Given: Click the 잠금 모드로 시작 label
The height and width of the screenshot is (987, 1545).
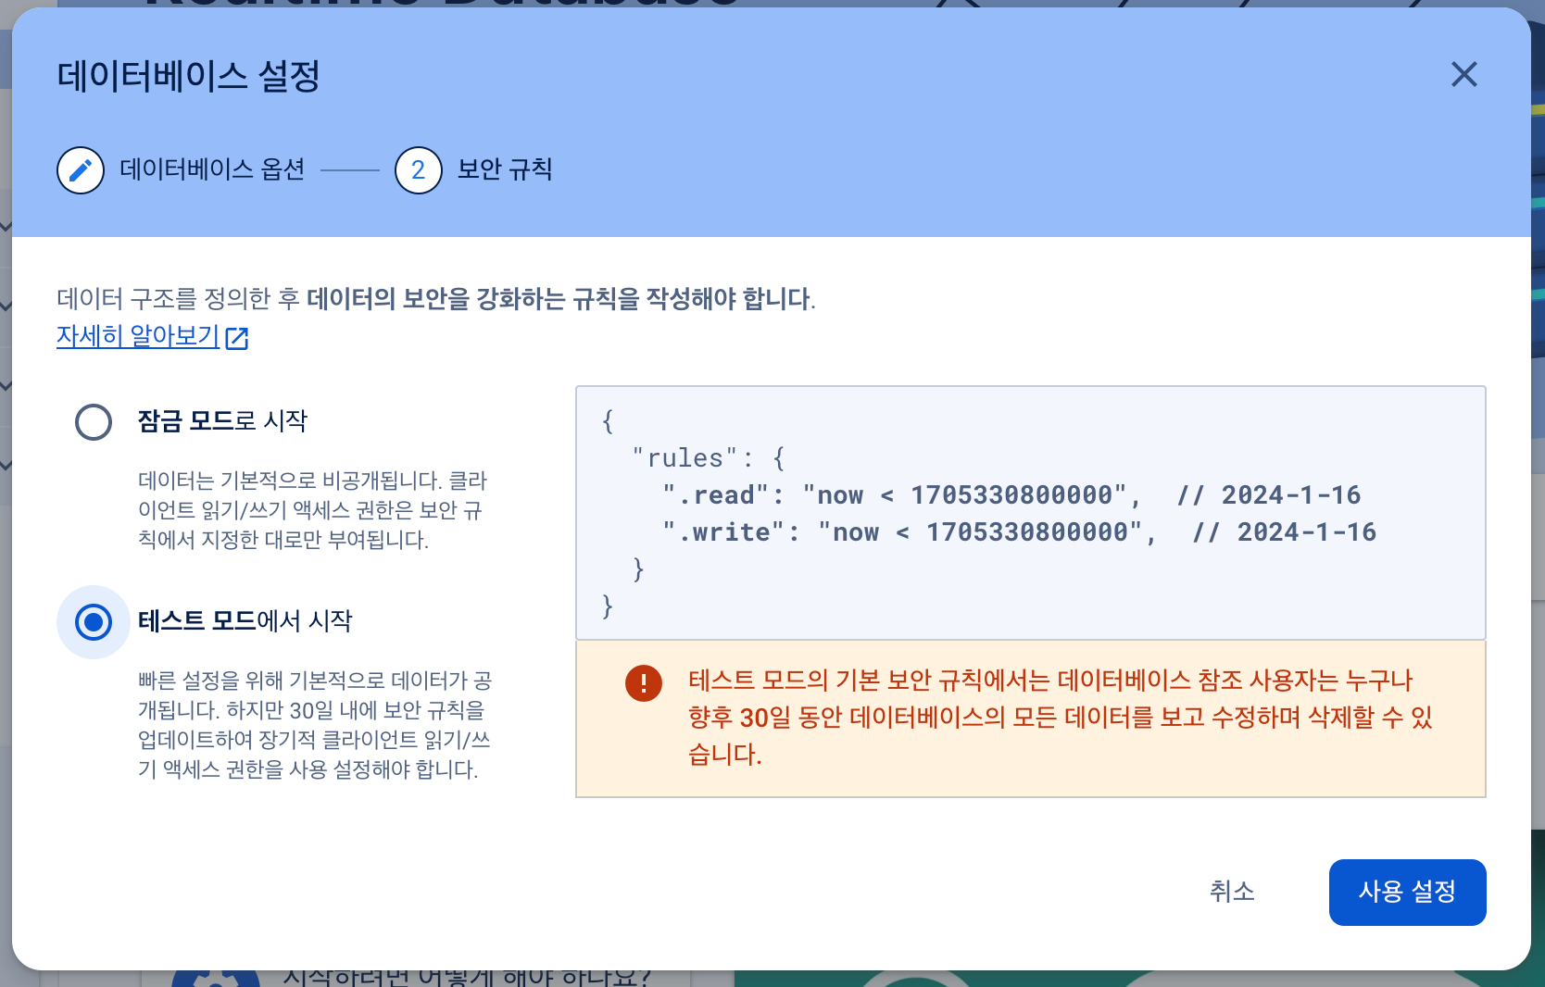Looking at the screenshot, I should (x=222, y=421).
